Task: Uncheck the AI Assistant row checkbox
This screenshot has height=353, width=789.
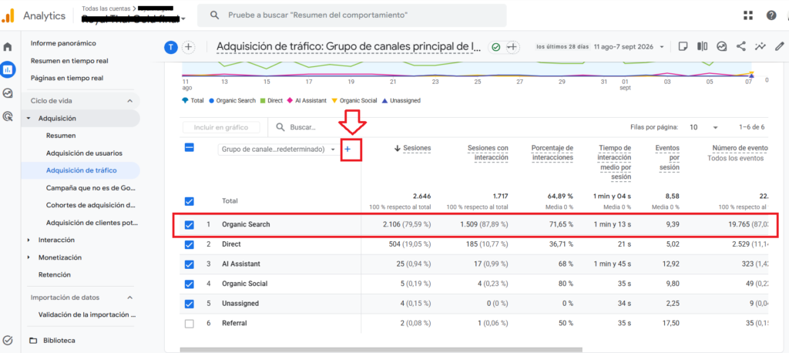Action: [x=190, y=264]
